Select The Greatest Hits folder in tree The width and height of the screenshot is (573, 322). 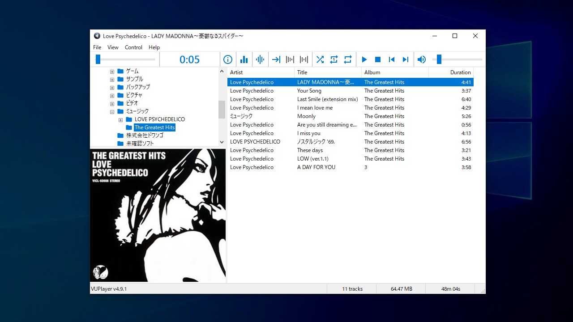click(154, 127)
